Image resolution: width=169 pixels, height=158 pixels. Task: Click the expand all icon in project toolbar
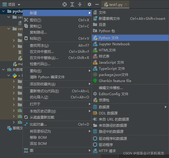tap(72, 4)
